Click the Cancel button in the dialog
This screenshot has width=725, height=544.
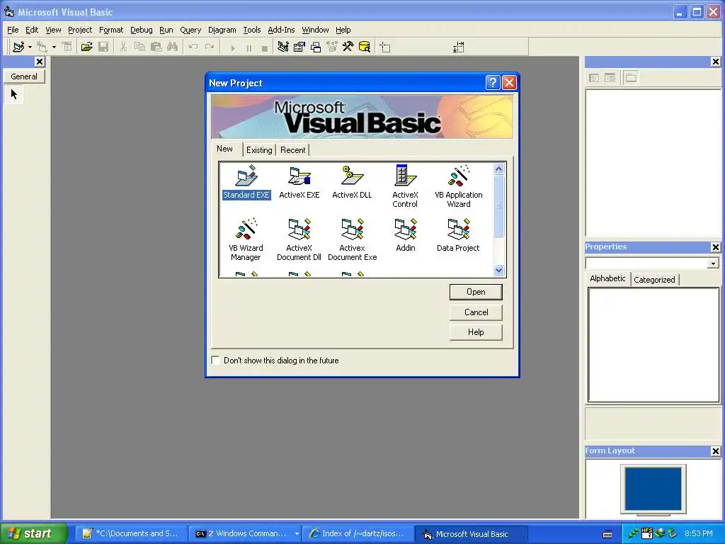pyautogui.click(x=476, y=312)
